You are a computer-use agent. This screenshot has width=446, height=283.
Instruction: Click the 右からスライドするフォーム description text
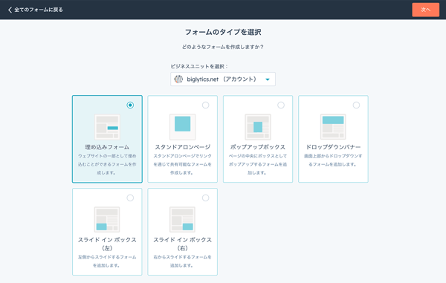(x=183, y=261)
